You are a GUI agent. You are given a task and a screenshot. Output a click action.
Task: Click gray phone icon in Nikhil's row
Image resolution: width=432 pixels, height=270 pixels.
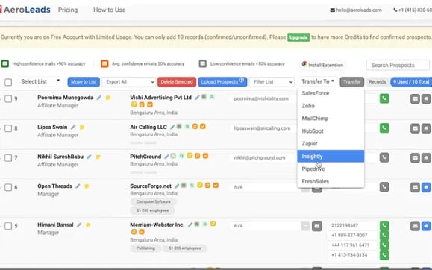[384, 157]
